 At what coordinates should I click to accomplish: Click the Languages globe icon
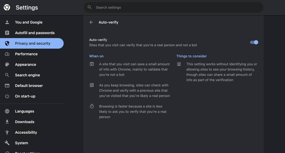pos(7,111)
